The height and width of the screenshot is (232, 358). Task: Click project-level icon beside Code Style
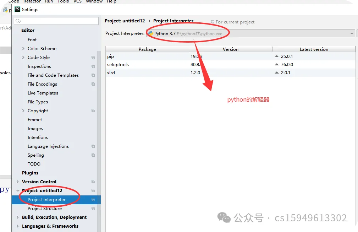click(x=93, y=57)
